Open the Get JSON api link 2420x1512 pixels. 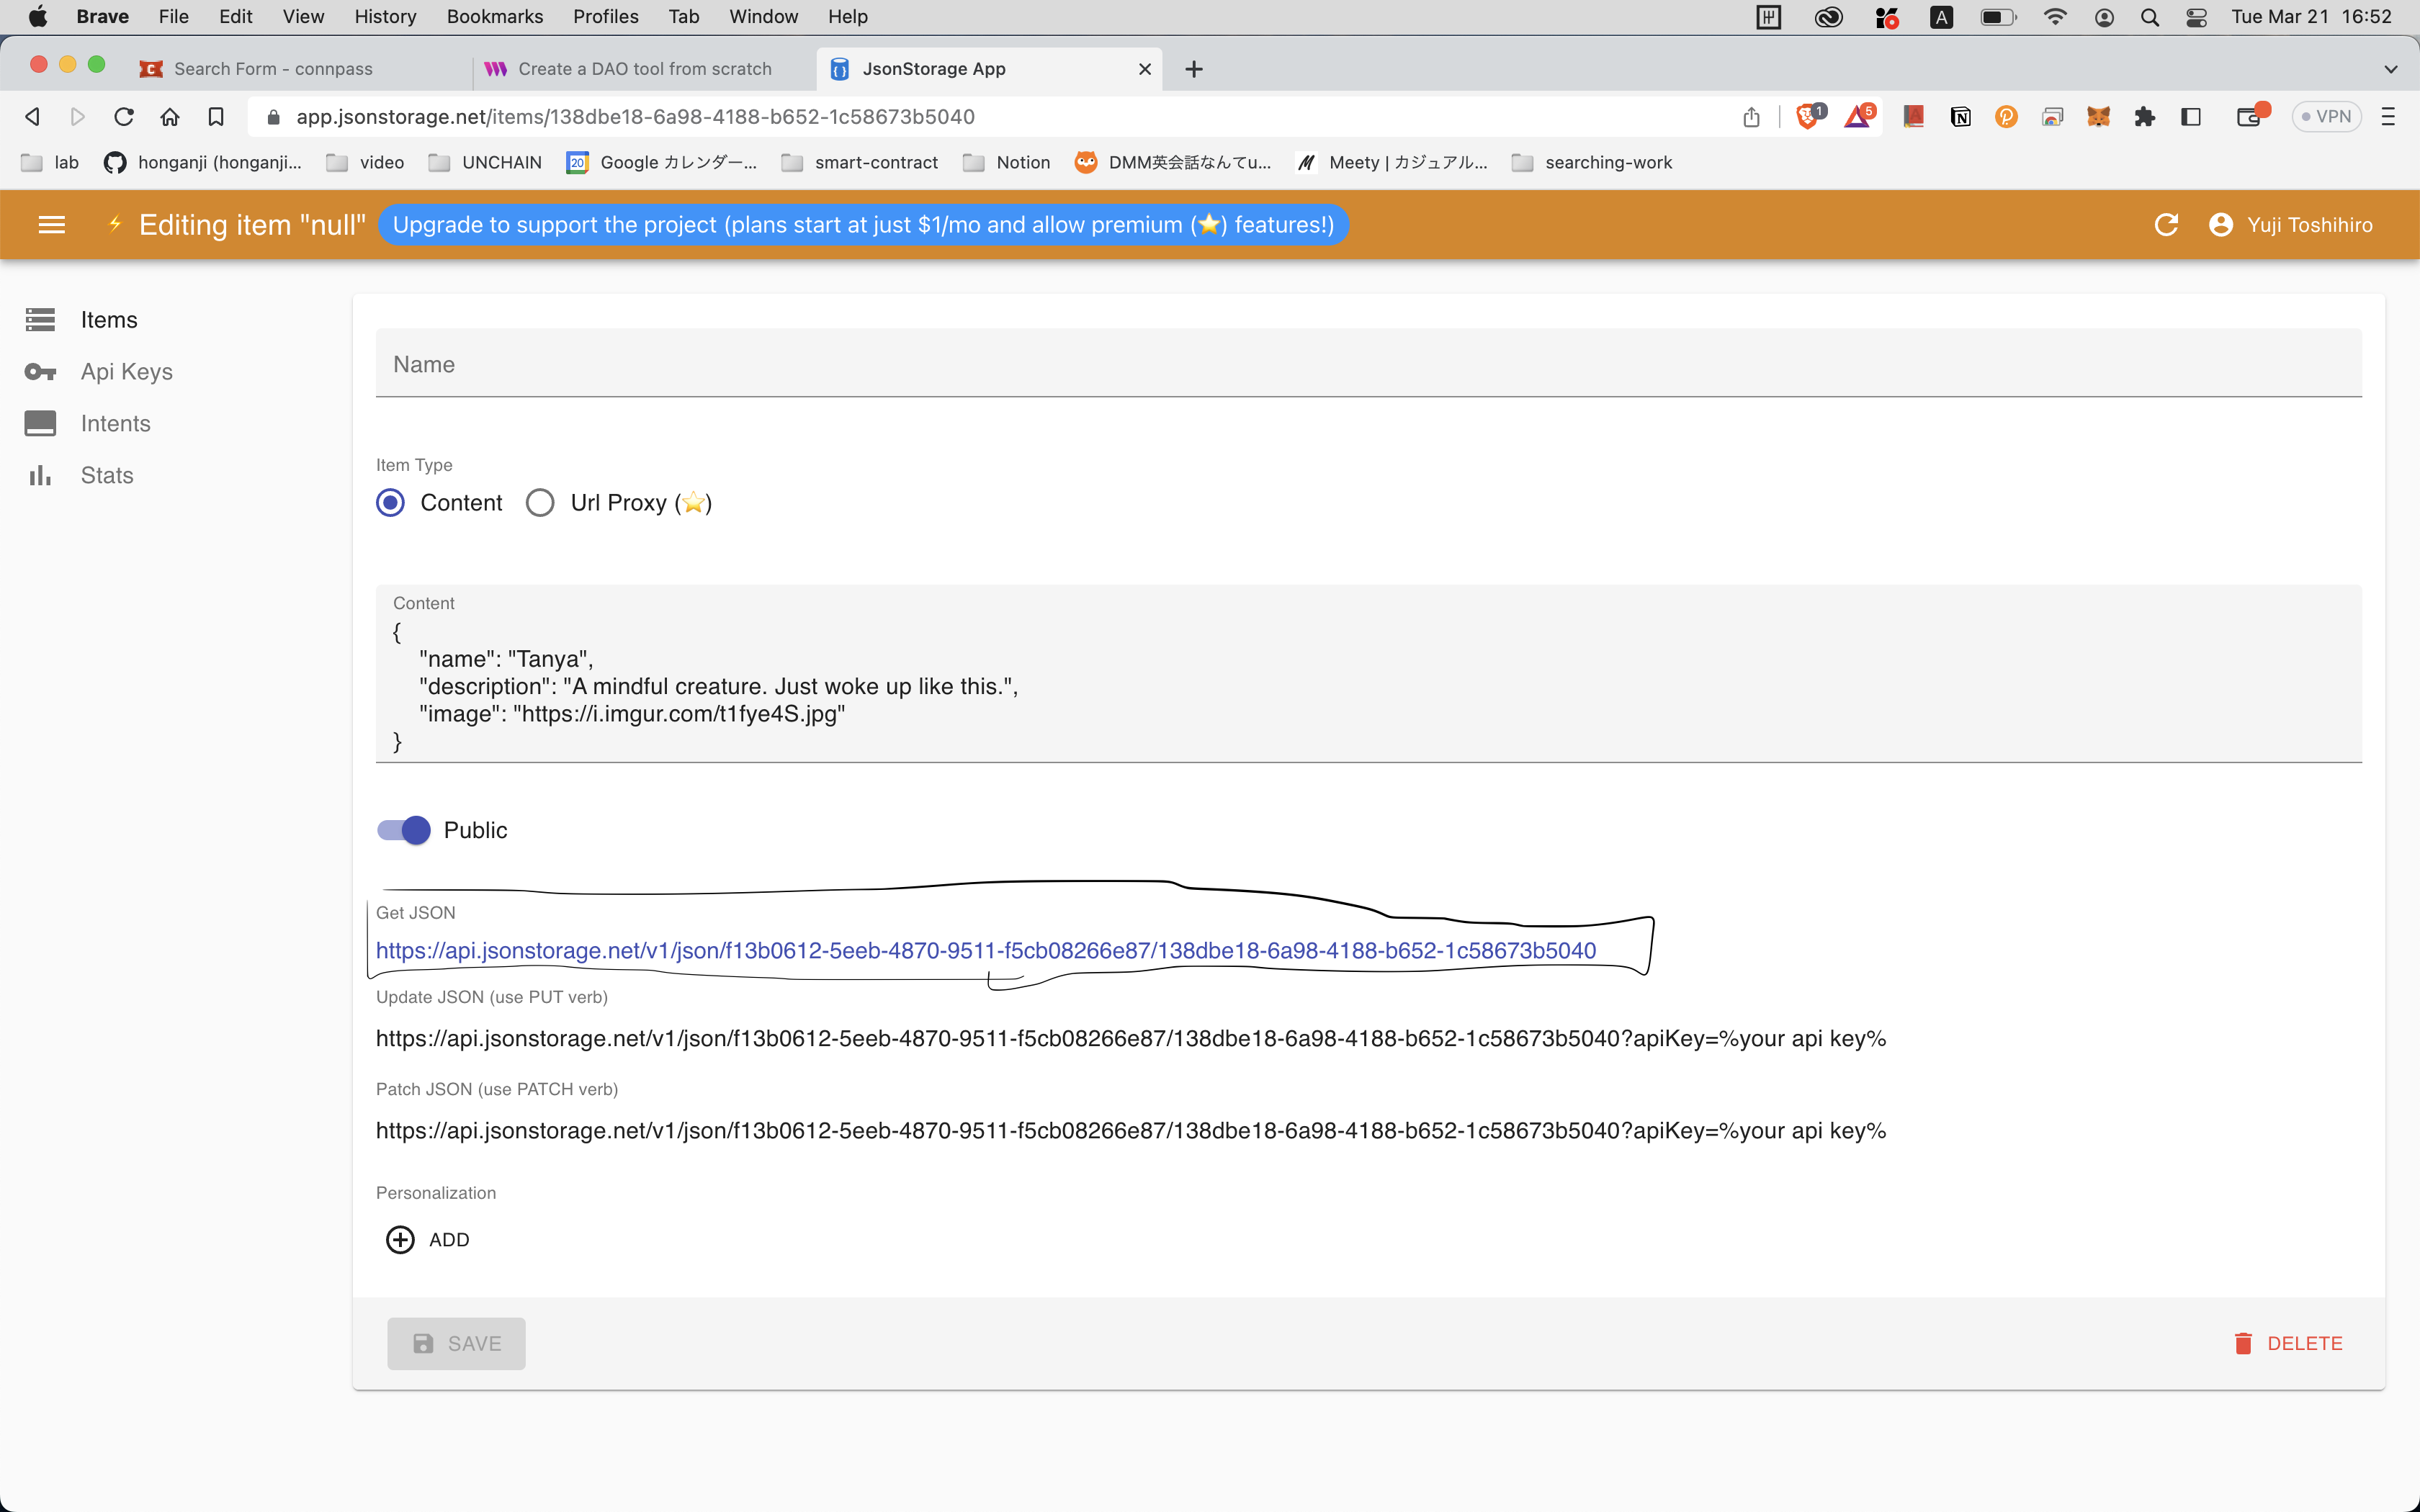click(986, 951)
